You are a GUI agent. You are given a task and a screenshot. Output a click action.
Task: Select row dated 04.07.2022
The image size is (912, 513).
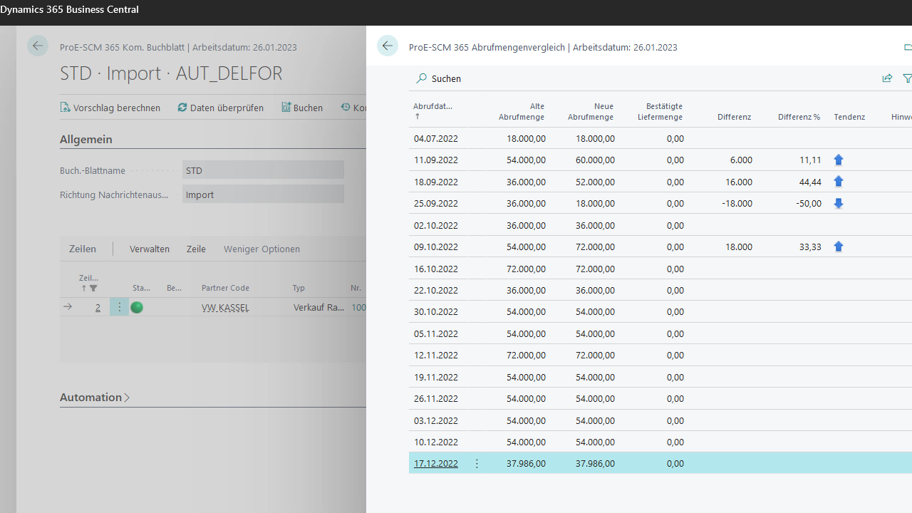[x=660, y=139]
